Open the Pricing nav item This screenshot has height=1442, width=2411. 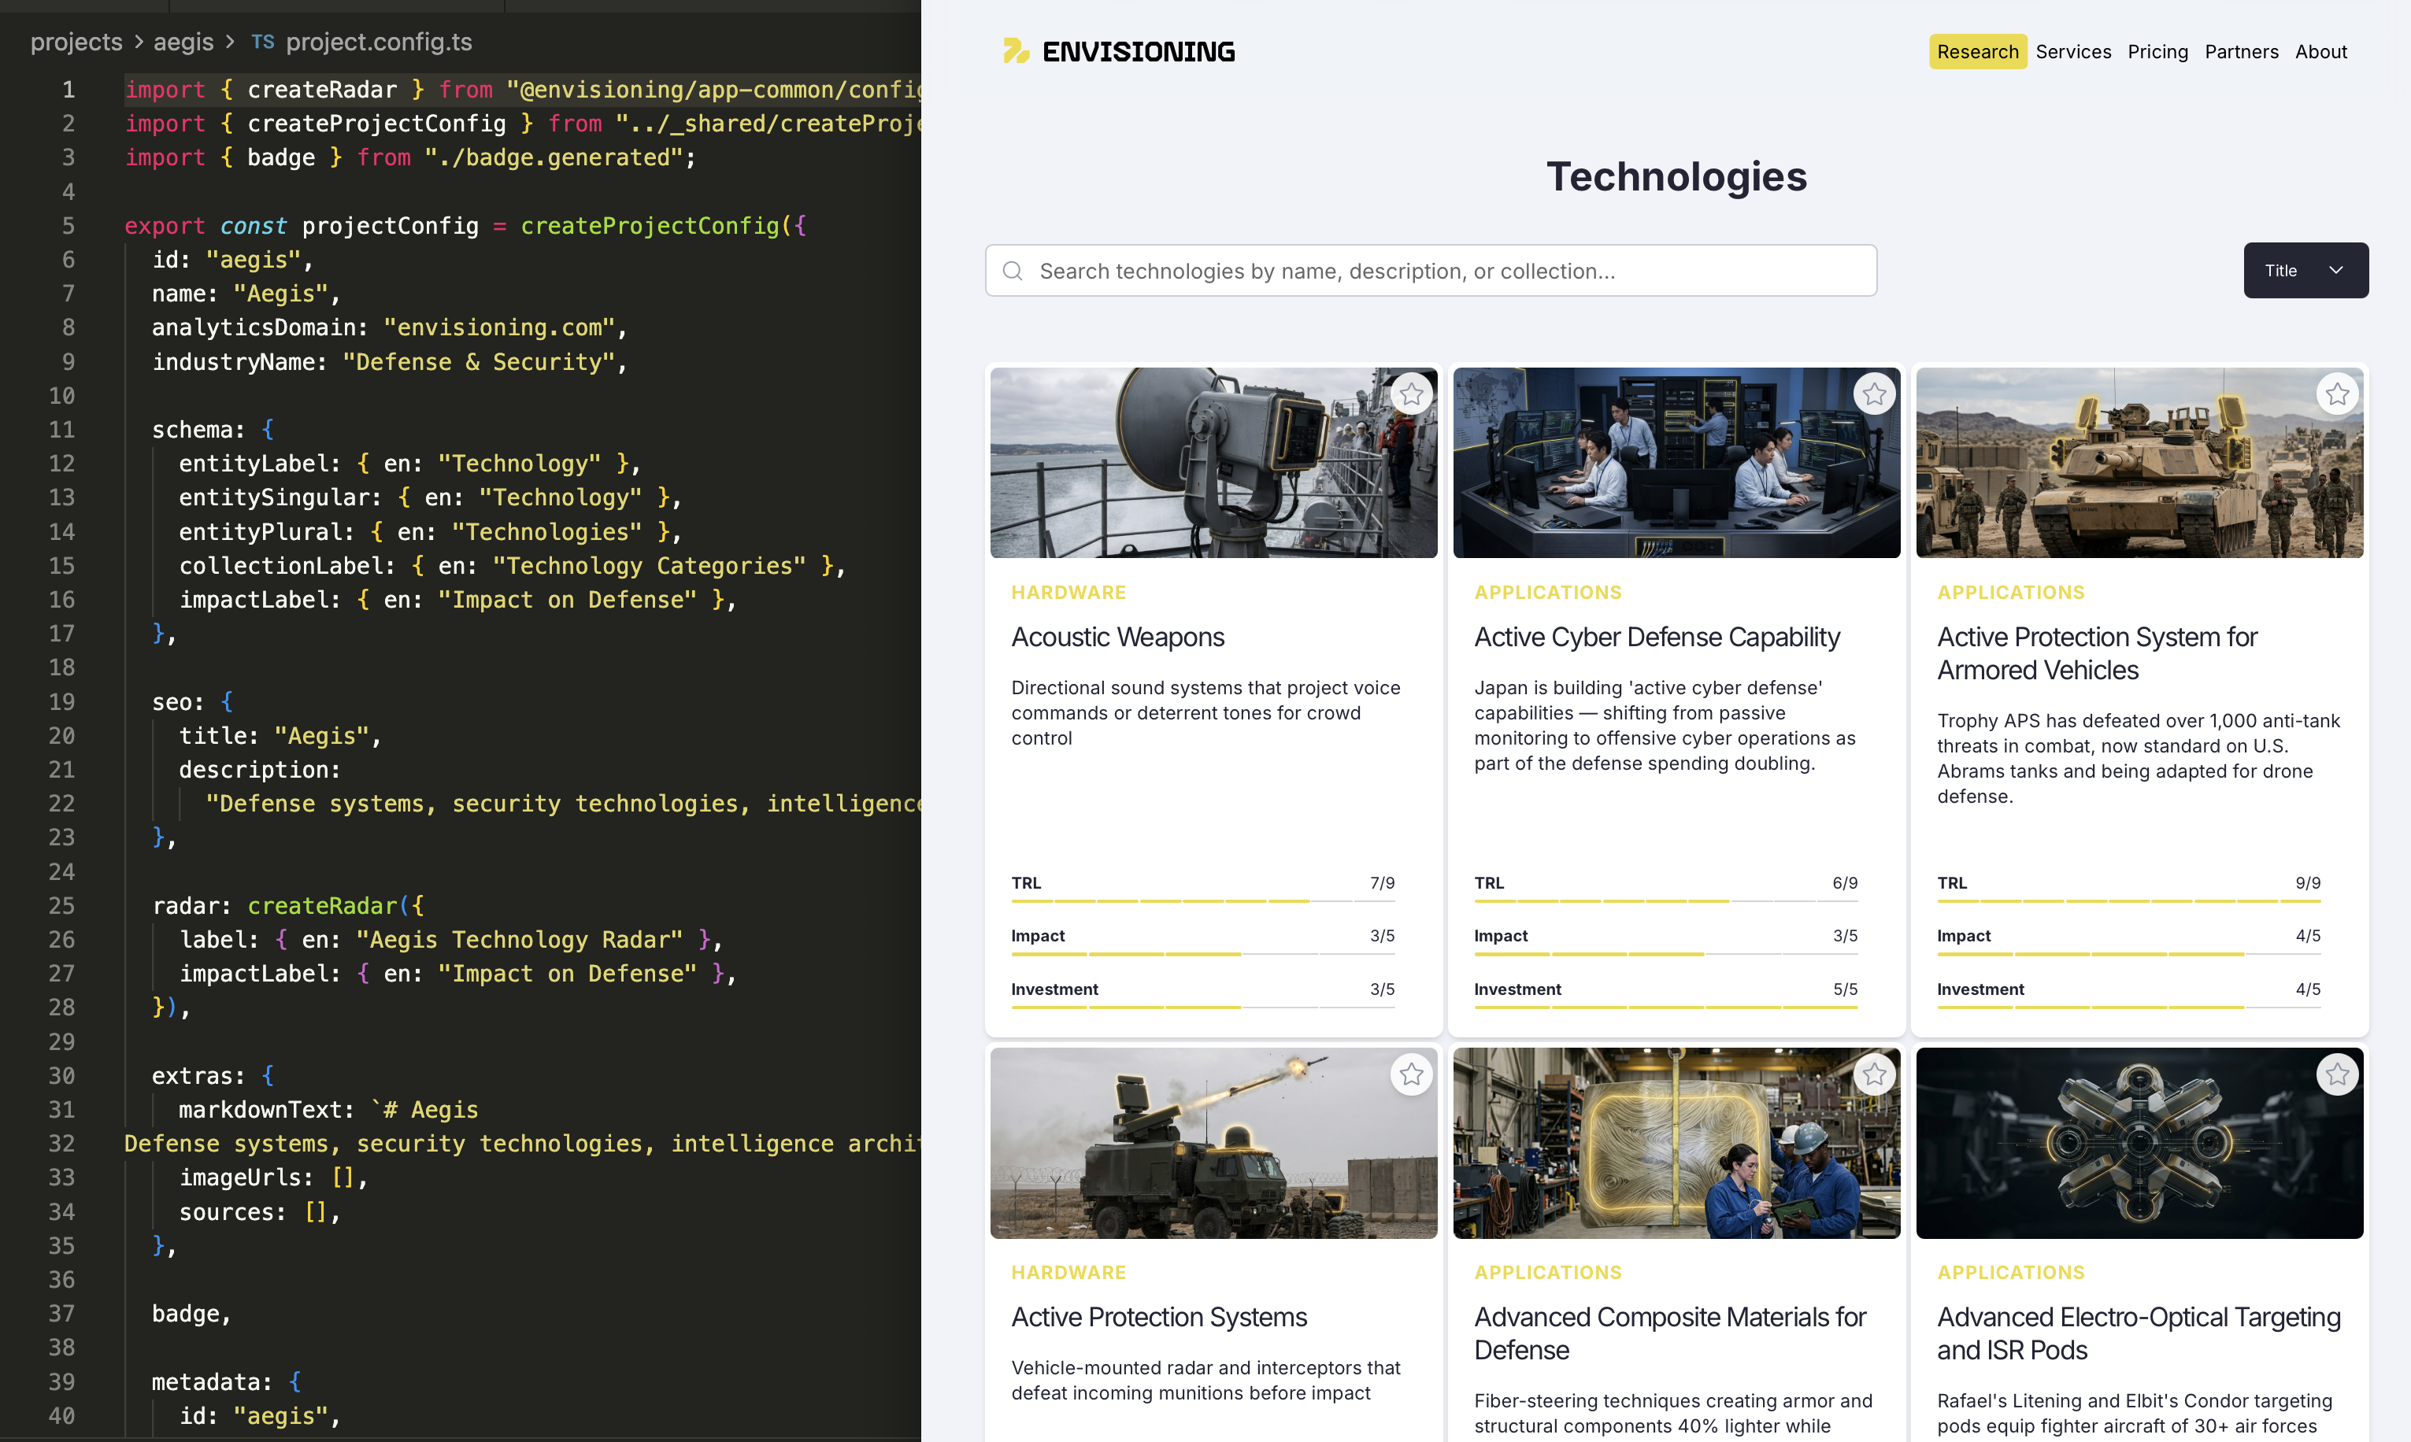click(2157, 51)
